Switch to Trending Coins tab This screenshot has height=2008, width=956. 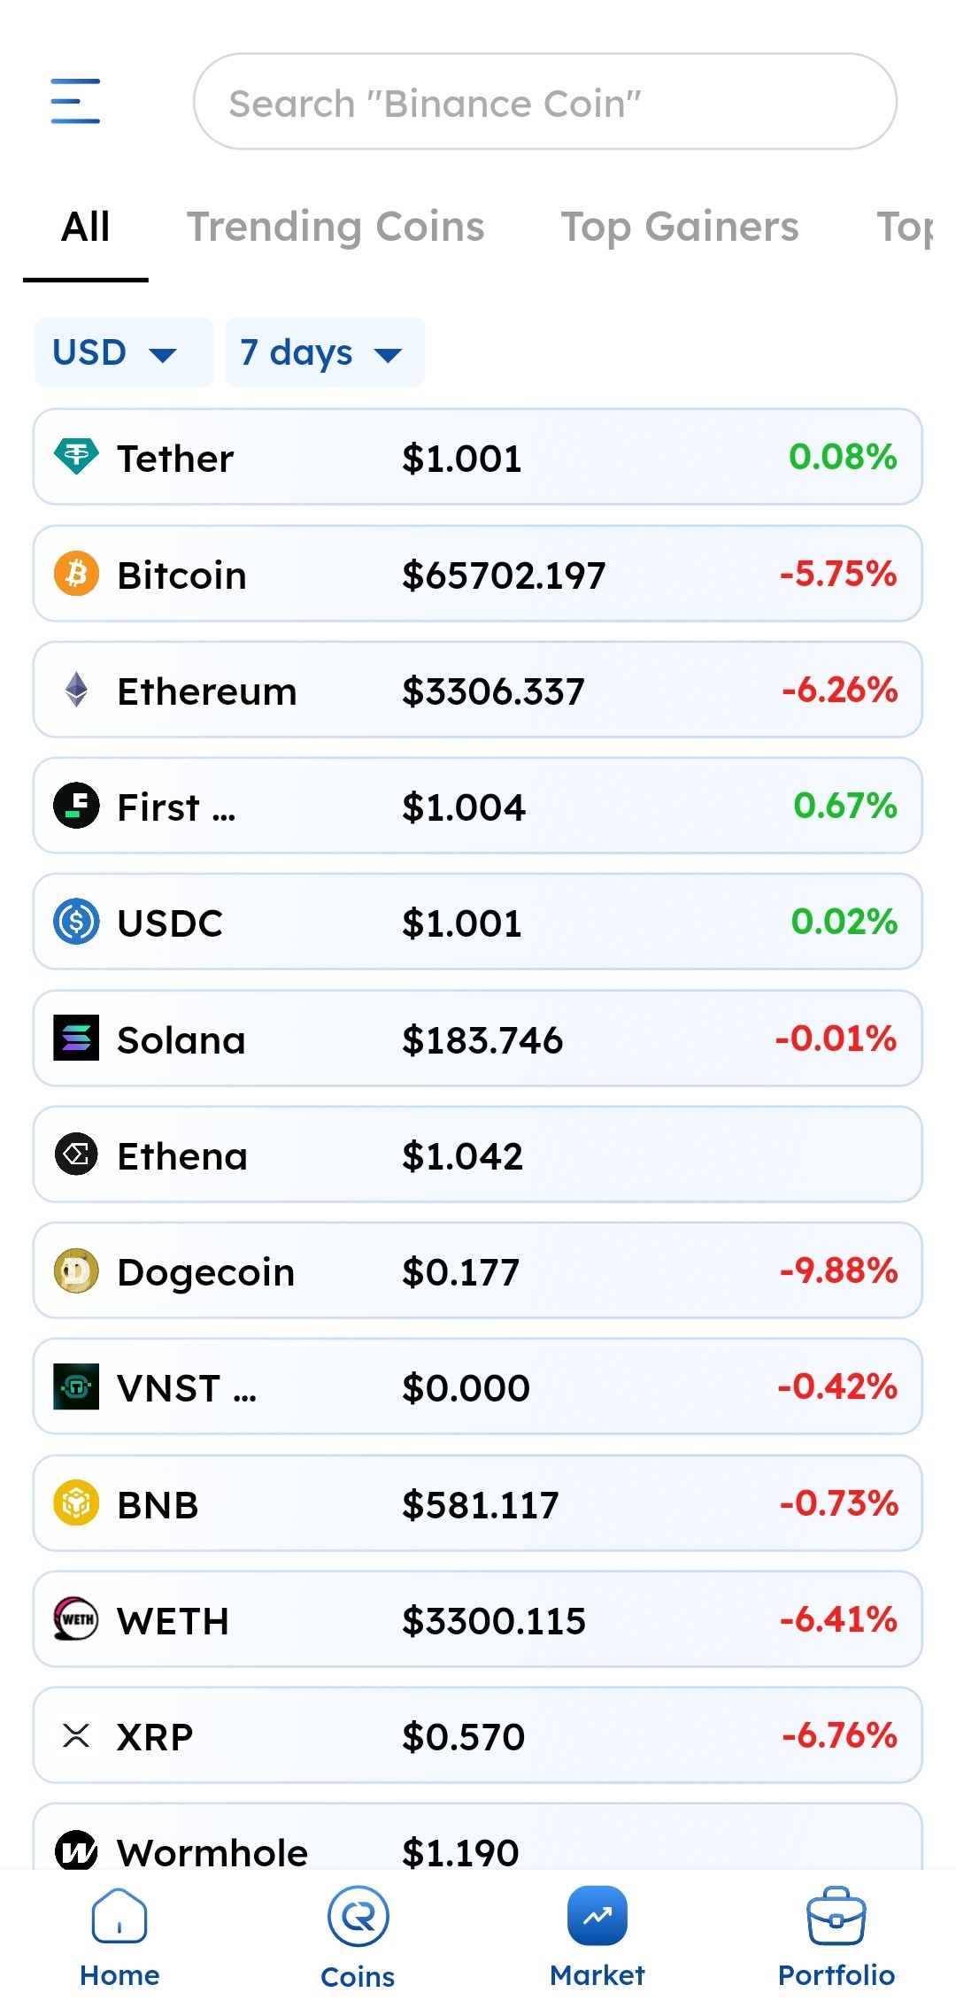tap(335, 227)
